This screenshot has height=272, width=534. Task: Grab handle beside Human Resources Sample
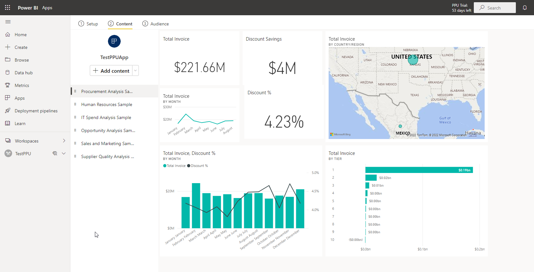click(x=75, y=104)
